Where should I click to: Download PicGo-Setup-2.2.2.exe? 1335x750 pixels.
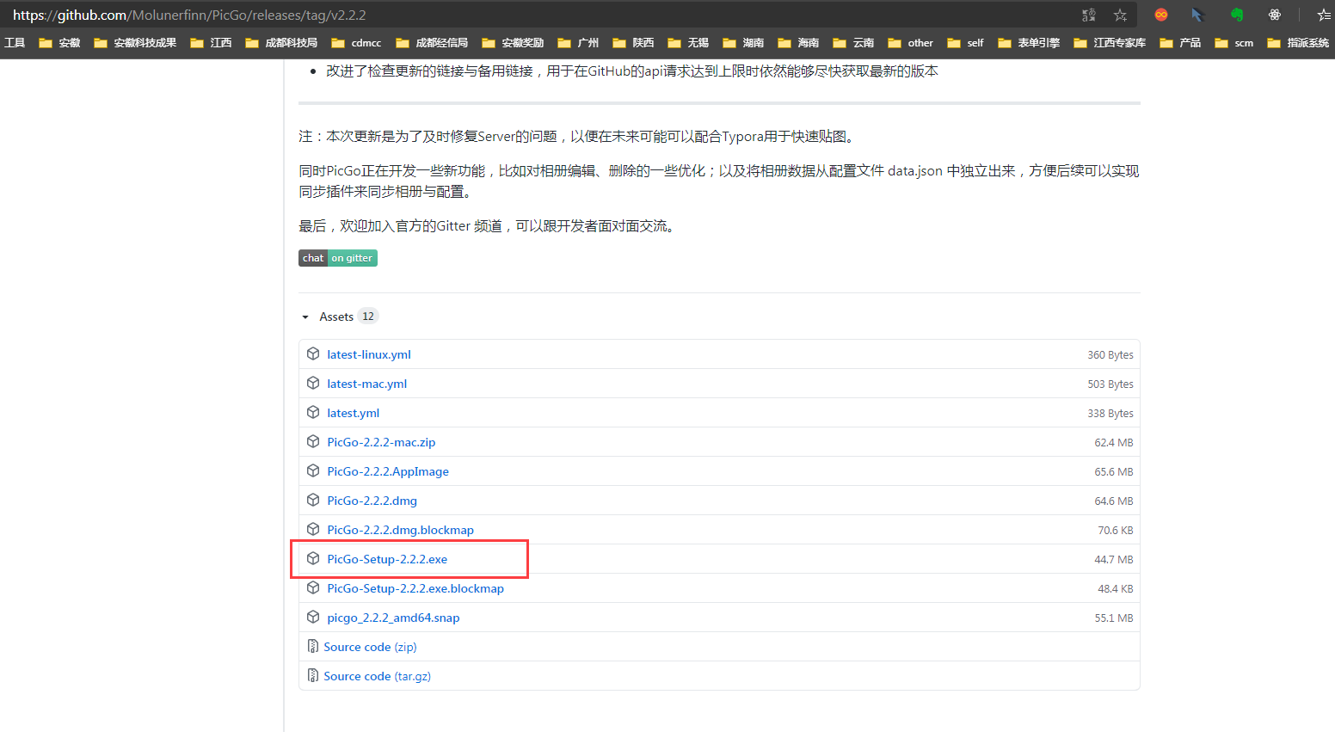point(387,559)
